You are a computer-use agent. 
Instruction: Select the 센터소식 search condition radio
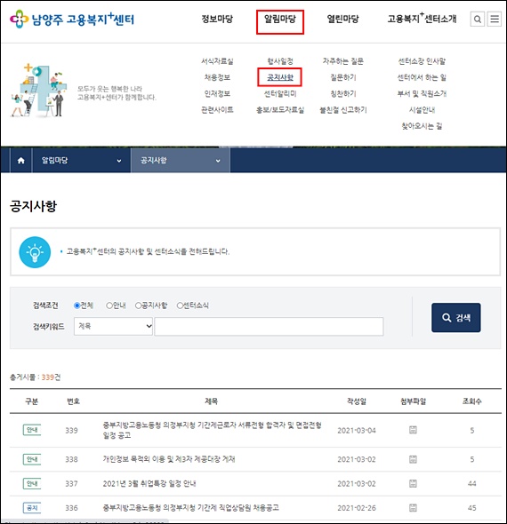click(x=180, y=306)
